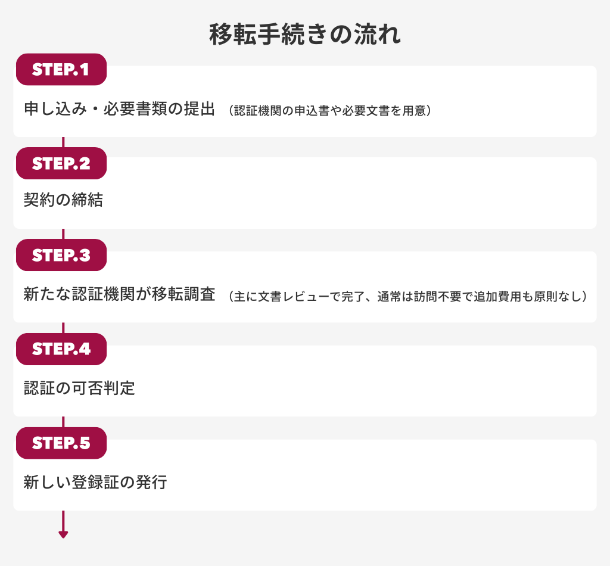Click empty area of STEP.2 white card
The width and height of the screenshot is (610, 566).
[x=357, y=197]
